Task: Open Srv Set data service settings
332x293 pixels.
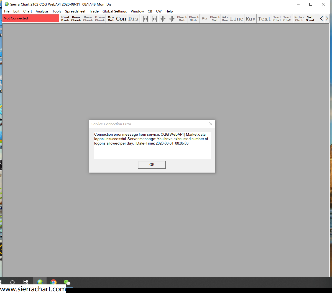Action: coord(111,19)
